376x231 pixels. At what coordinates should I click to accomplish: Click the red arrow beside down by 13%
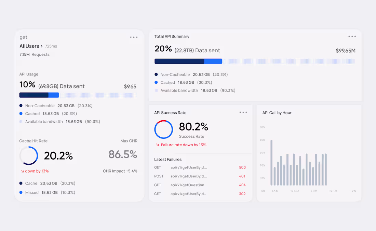click(22, 171)
